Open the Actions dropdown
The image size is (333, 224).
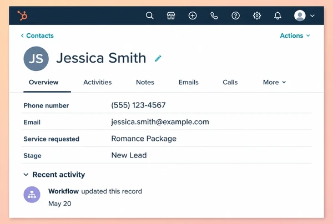[295, 35]
